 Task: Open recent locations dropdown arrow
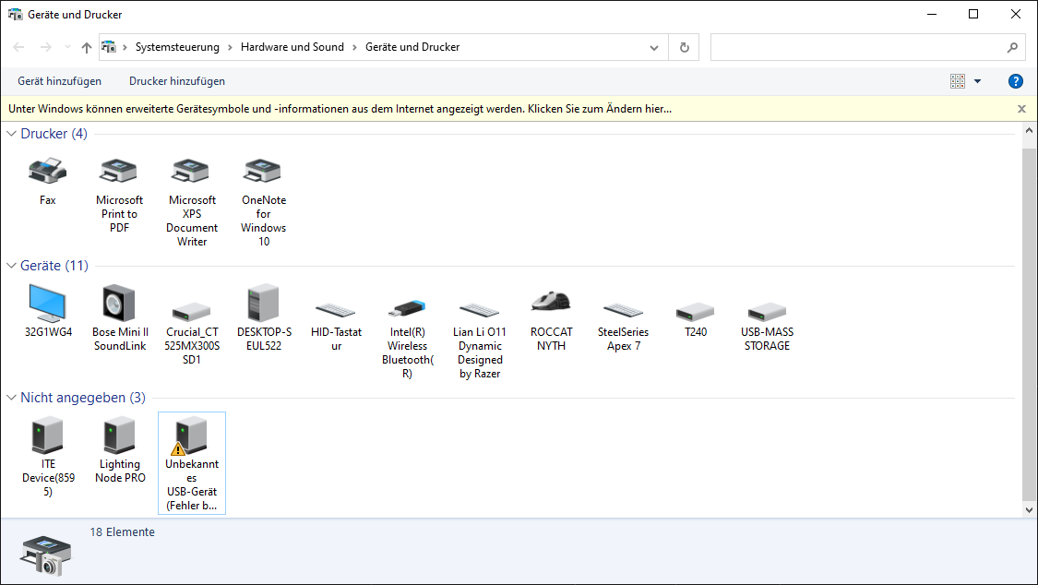(x=67, y=47)
